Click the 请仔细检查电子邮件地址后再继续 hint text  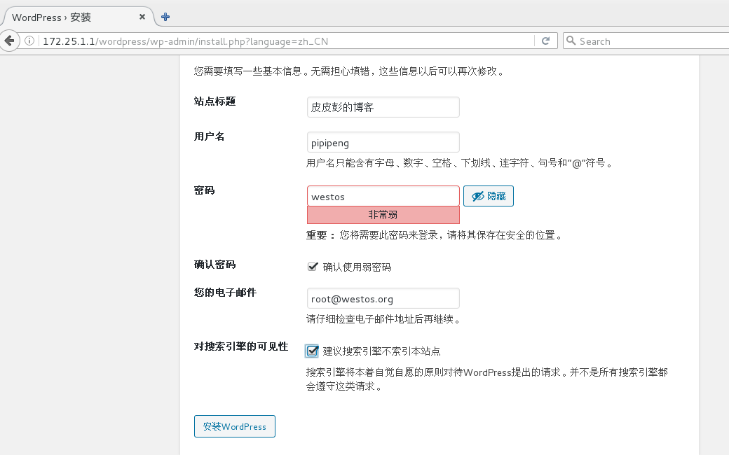click(383, 319)
